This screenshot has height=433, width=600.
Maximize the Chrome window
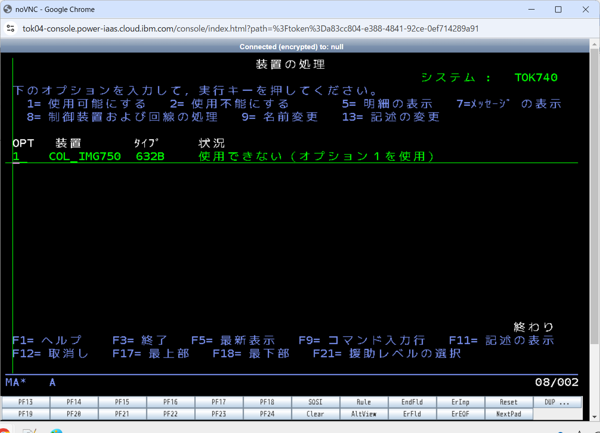558,9
